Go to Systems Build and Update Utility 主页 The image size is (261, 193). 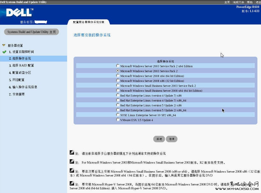(x=31, y=32)
